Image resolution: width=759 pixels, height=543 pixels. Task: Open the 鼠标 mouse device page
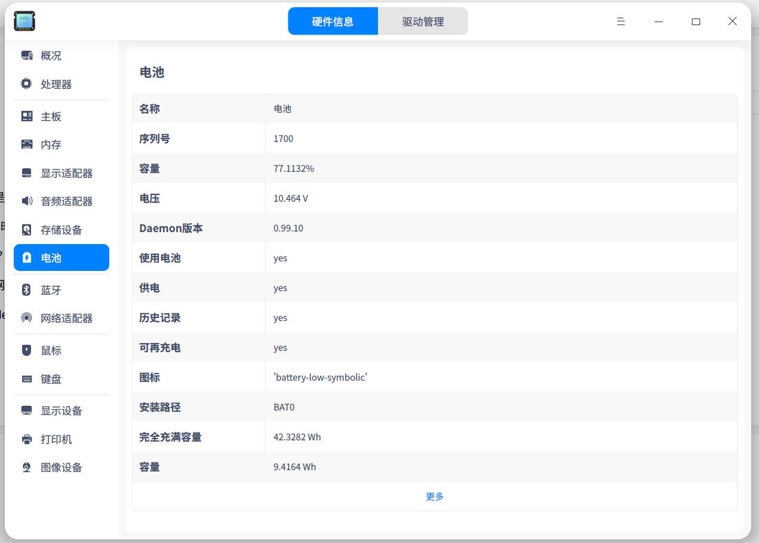click(x=51, y=350)
